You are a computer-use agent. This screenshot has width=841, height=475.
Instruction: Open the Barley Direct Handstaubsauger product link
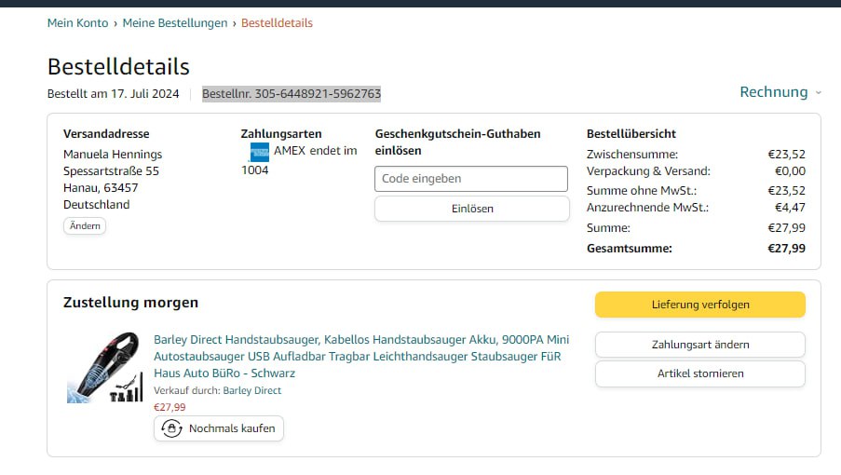coord(361,356)
